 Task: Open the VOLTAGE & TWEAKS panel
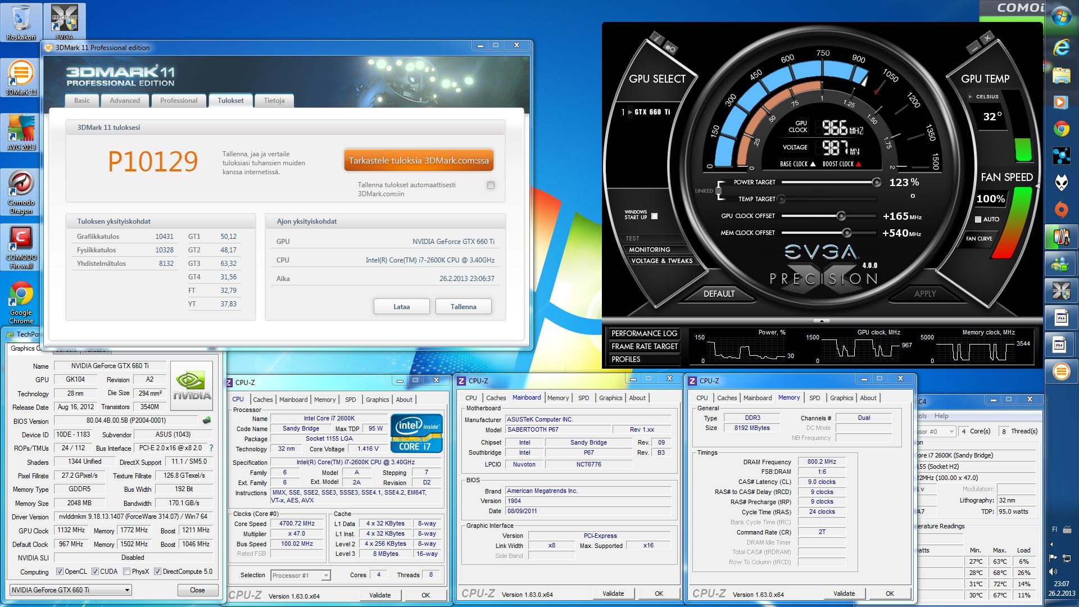(661, 261)
